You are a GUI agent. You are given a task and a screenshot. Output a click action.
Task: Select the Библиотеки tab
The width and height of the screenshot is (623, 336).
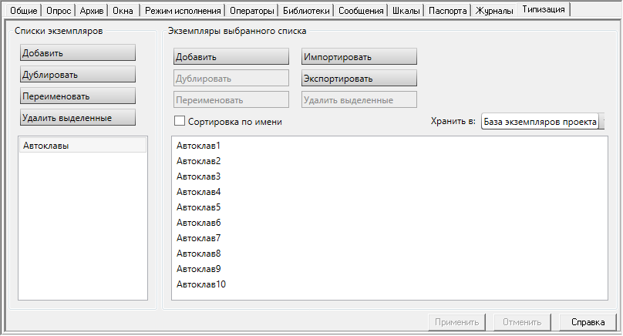pyautogui.click(x=306, y=11)
